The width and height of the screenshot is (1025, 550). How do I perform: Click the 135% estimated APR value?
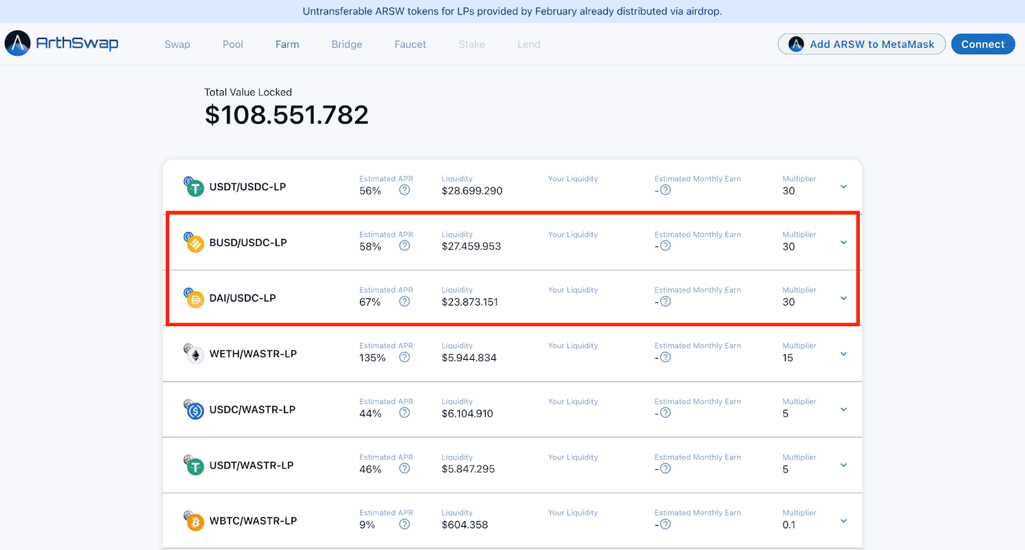point(373,358)
